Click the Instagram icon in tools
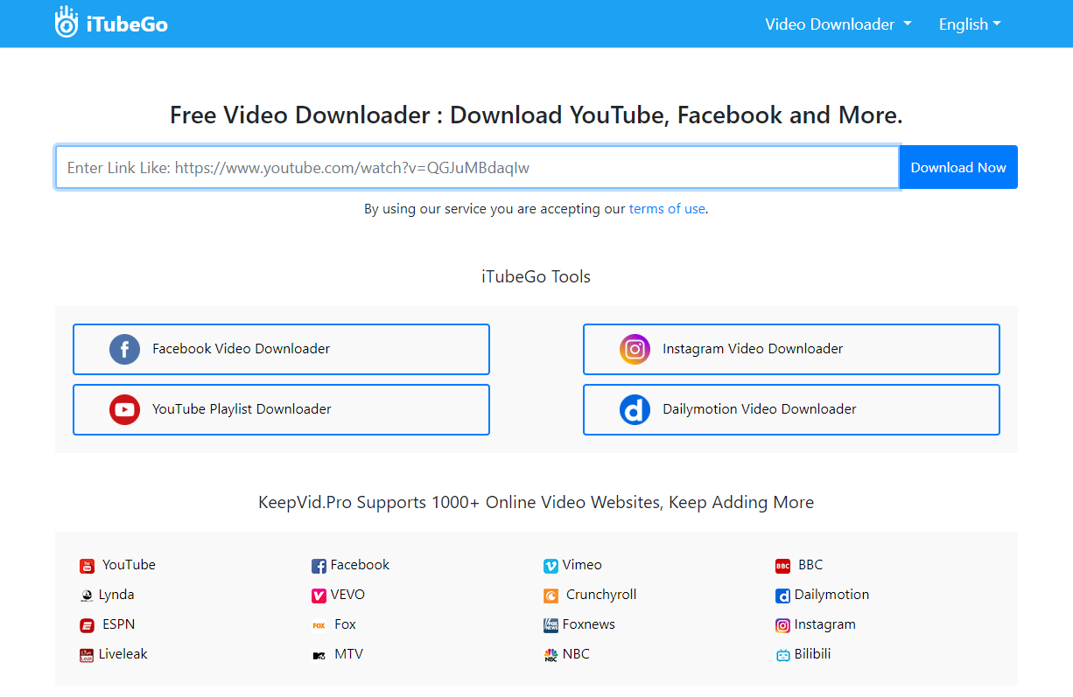 pyautogui.click(x=635, y=349)
